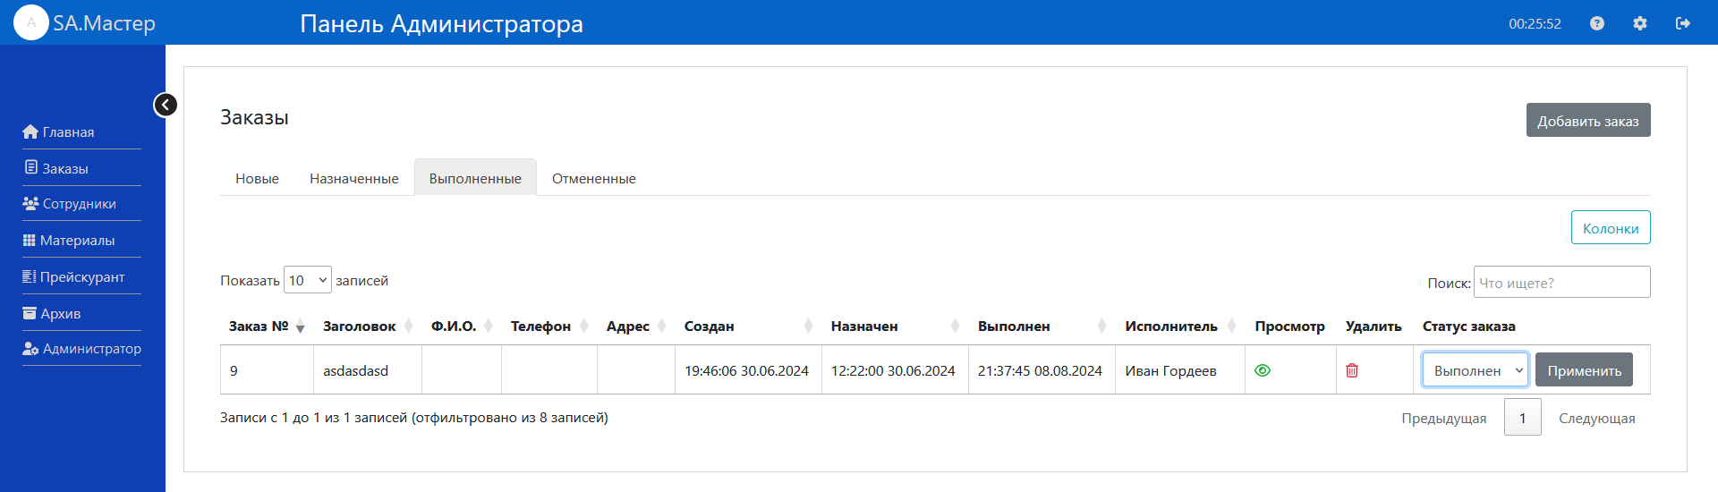Expand the order status dropdown Выполнен
Image resolution: width=1718 pixels, height=492 pixels.
[1475, 370]
